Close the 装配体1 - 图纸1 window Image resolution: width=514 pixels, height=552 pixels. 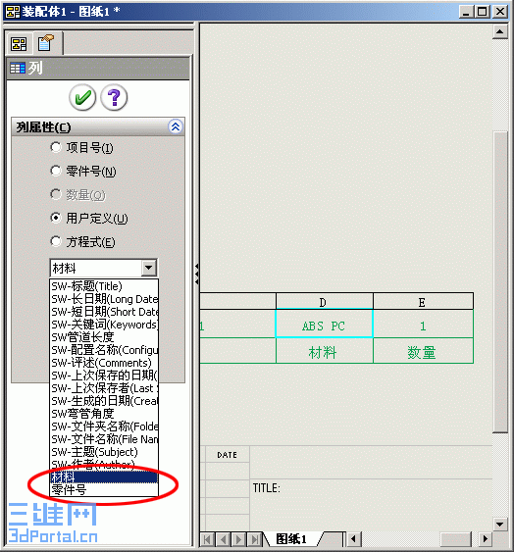click(500, 12)
